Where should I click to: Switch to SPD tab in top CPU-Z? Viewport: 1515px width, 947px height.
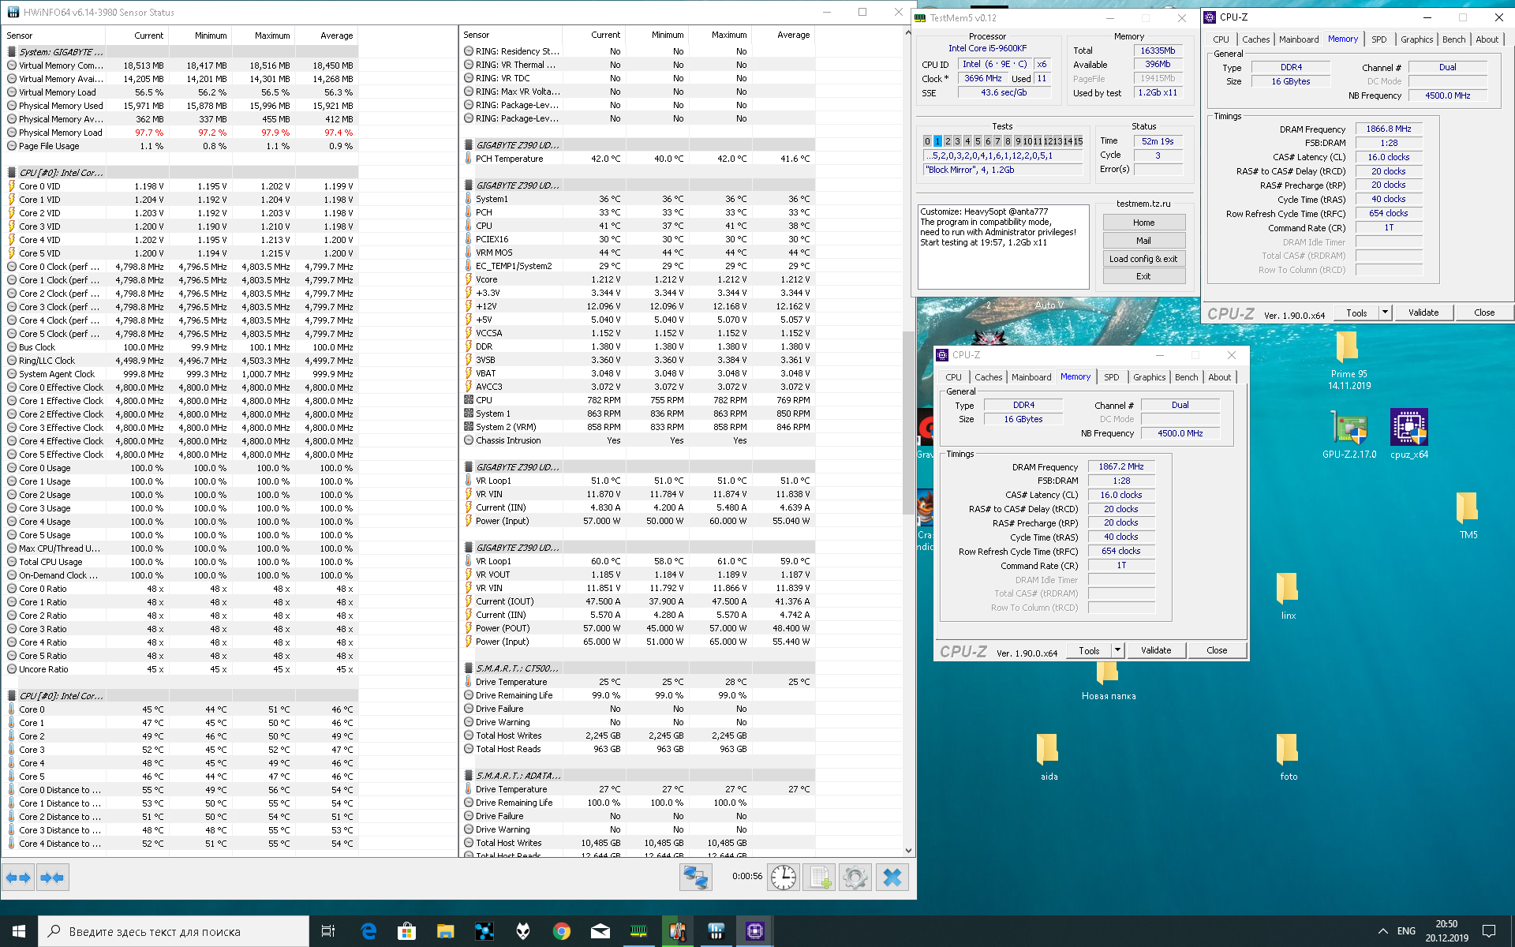pos(1378,39)
